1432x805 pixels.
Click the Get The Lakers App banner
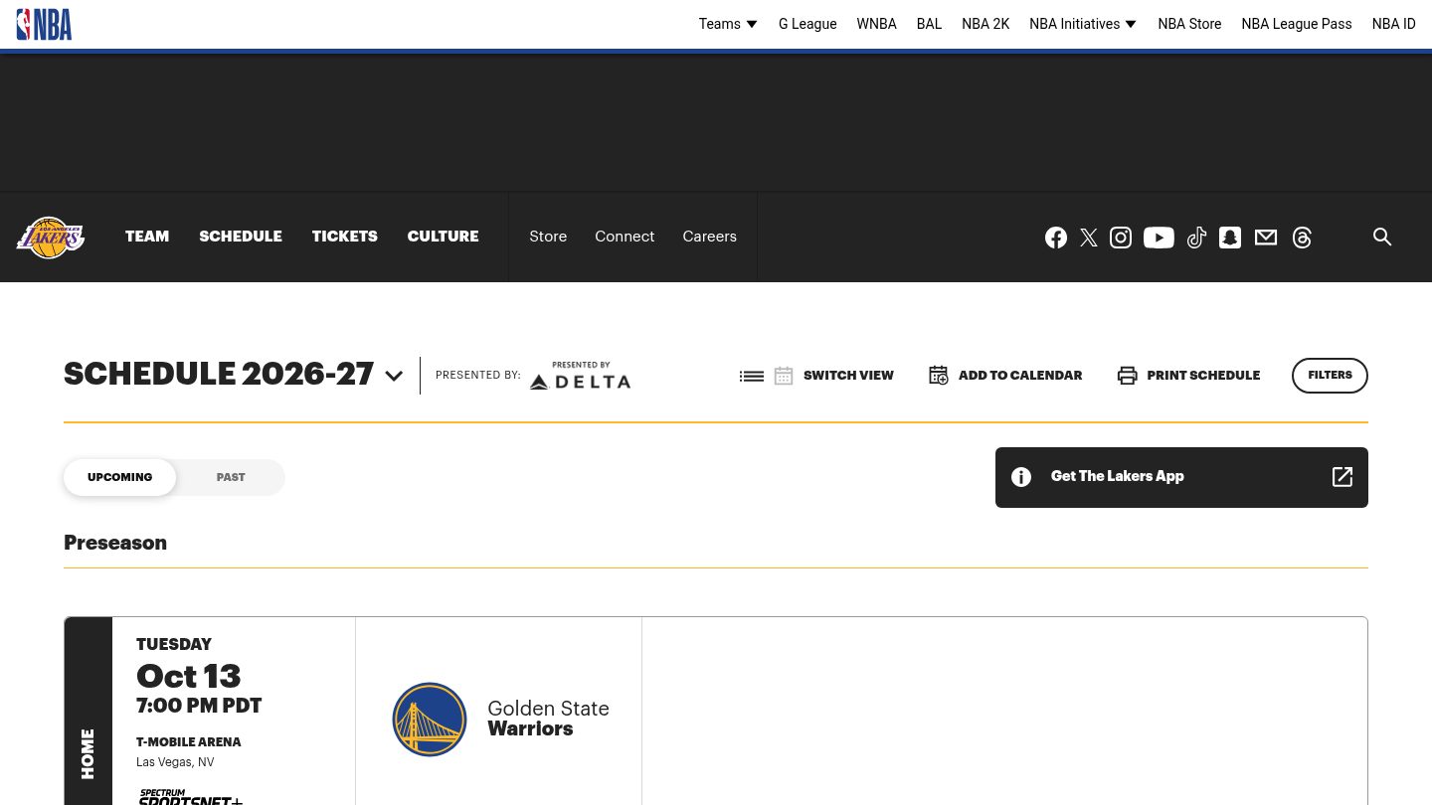coord(1181,477)
